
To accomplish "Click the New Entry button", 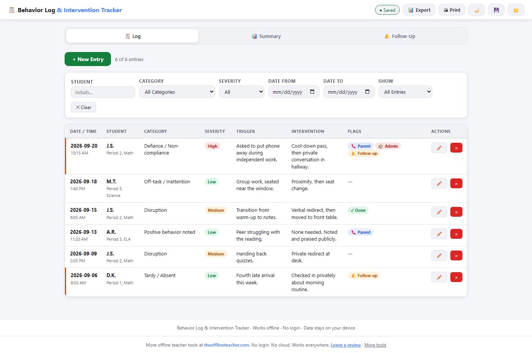I will point(88,59).
